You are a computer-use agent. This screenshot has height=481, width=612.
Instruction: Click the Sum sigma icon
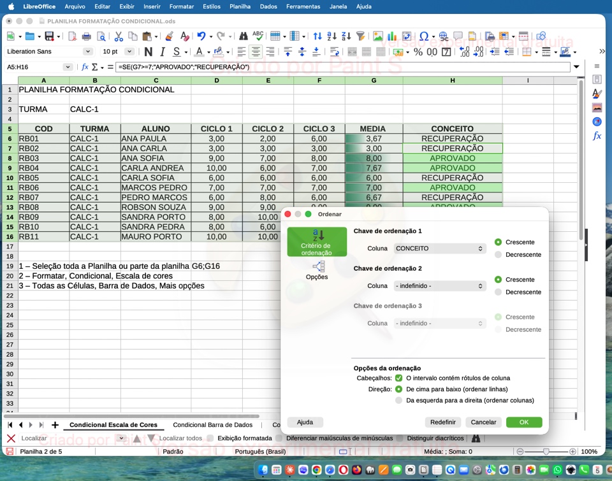pyautogui.click(x=94, y=67)
